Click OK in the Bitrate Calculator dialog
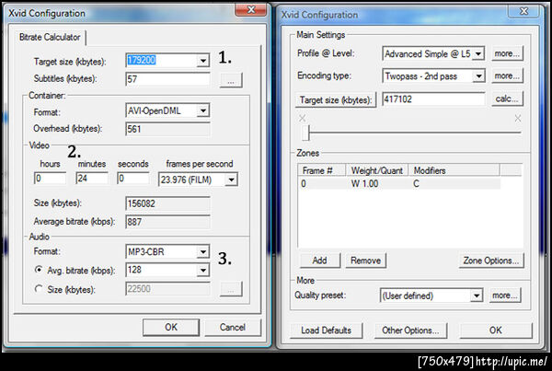 coord(171,328)
